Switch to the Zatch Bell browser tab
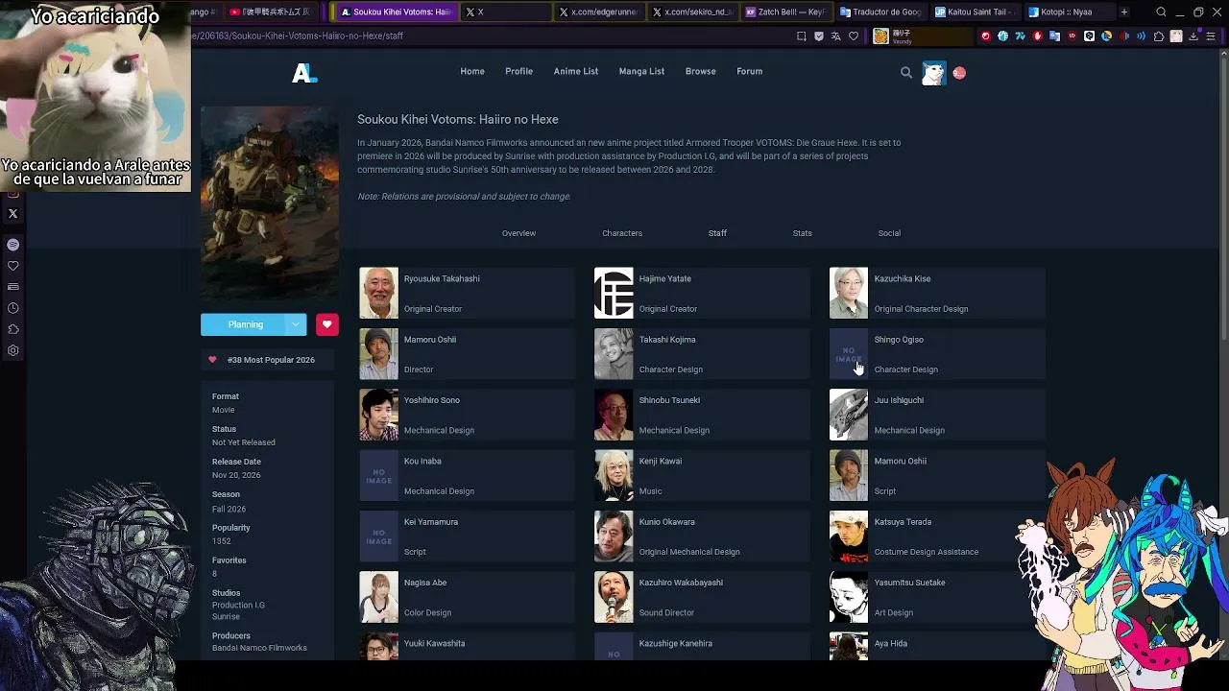 787,12
